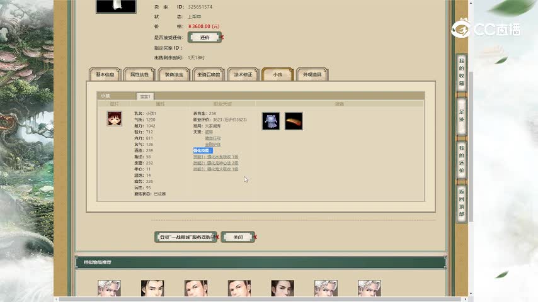Screen dimensions: 538x302
Task: Click first recommended white-haired character avatar
Action: 109,288
